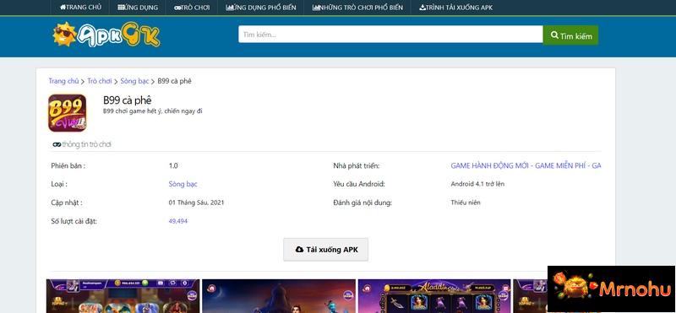Click the Tải xuống APK button

325,250
